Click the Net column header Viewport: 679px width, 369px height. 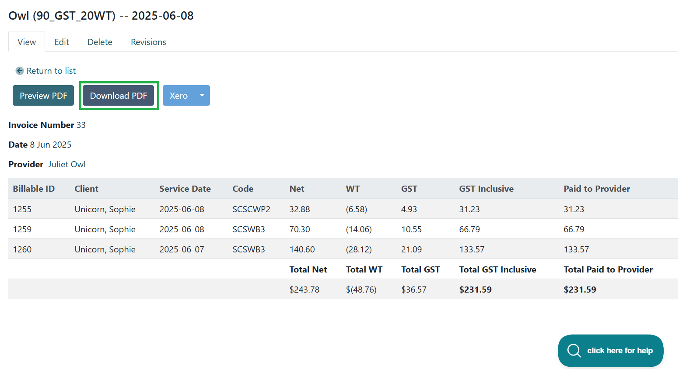tap(297, 189)
